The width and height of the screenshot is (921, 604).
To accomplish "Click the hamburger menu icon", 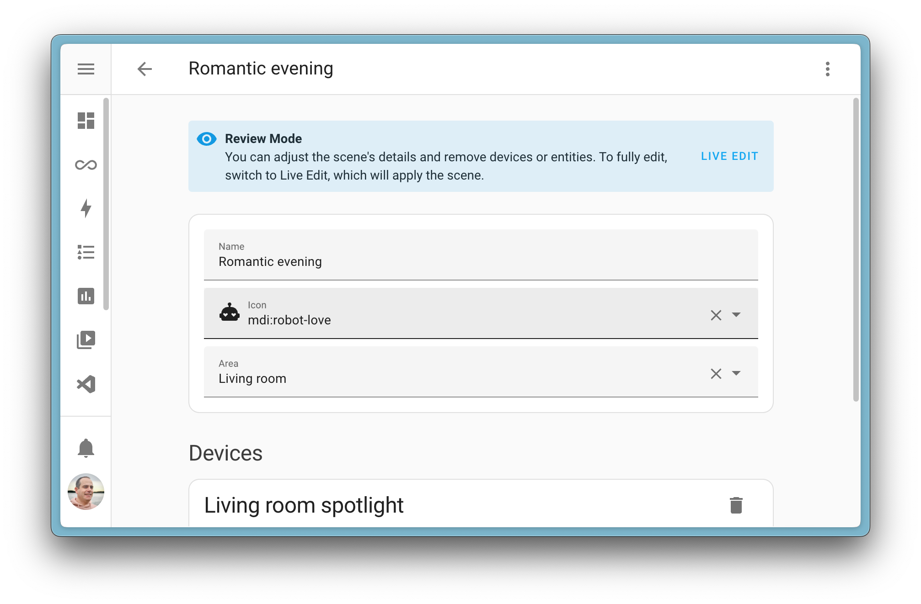I will [x=86, y=69].
